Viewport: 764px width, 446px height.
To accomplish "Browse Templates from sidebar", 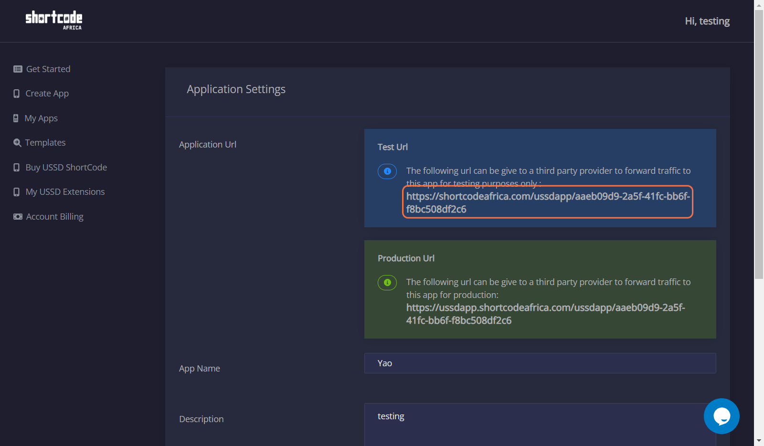I will click(45, 143).
